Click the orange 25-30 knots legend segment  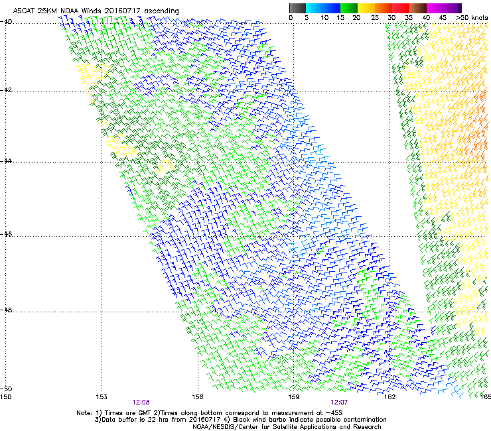(384, 8)
